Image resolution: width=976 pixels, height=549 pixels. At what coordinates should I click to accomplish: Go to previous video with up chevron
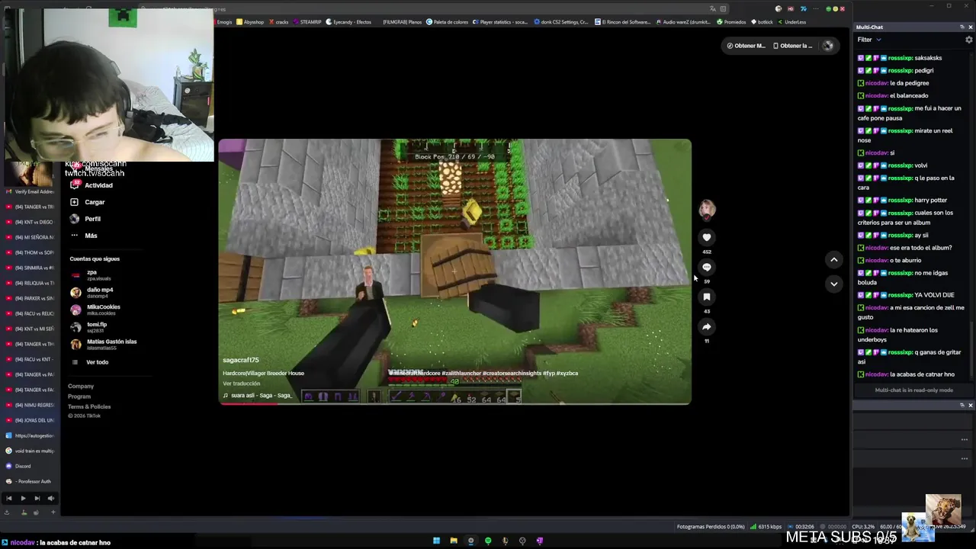tap(833, 259)
